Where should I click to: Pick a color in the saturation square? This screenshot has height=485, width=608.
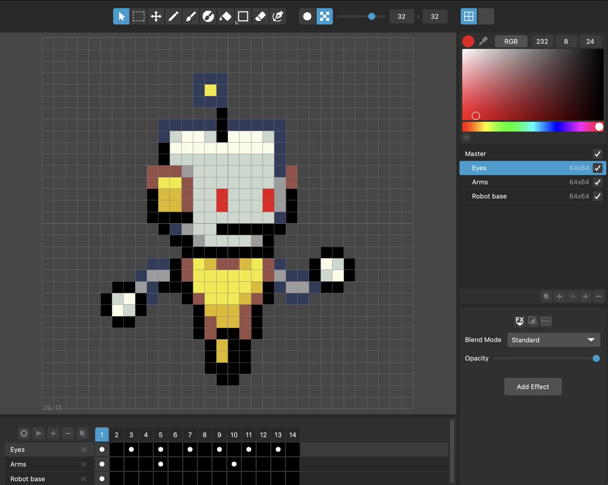point(533,85)
